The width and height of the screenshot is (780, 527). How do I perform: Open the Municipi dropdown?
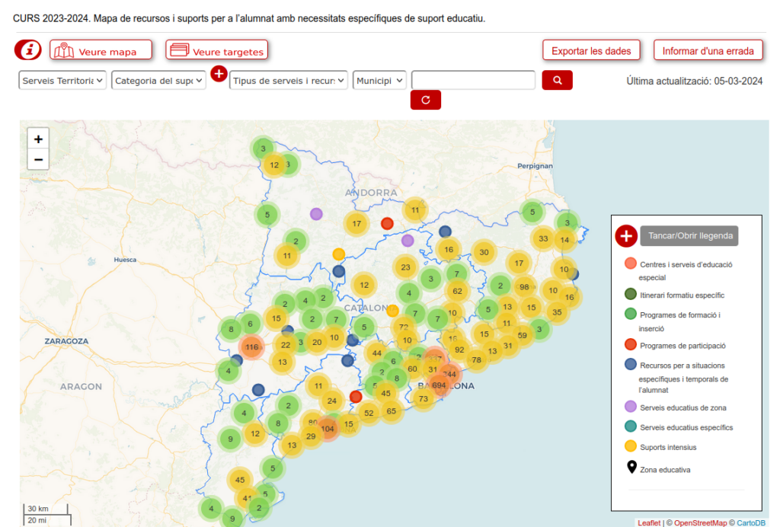click(x=379, y=80)
